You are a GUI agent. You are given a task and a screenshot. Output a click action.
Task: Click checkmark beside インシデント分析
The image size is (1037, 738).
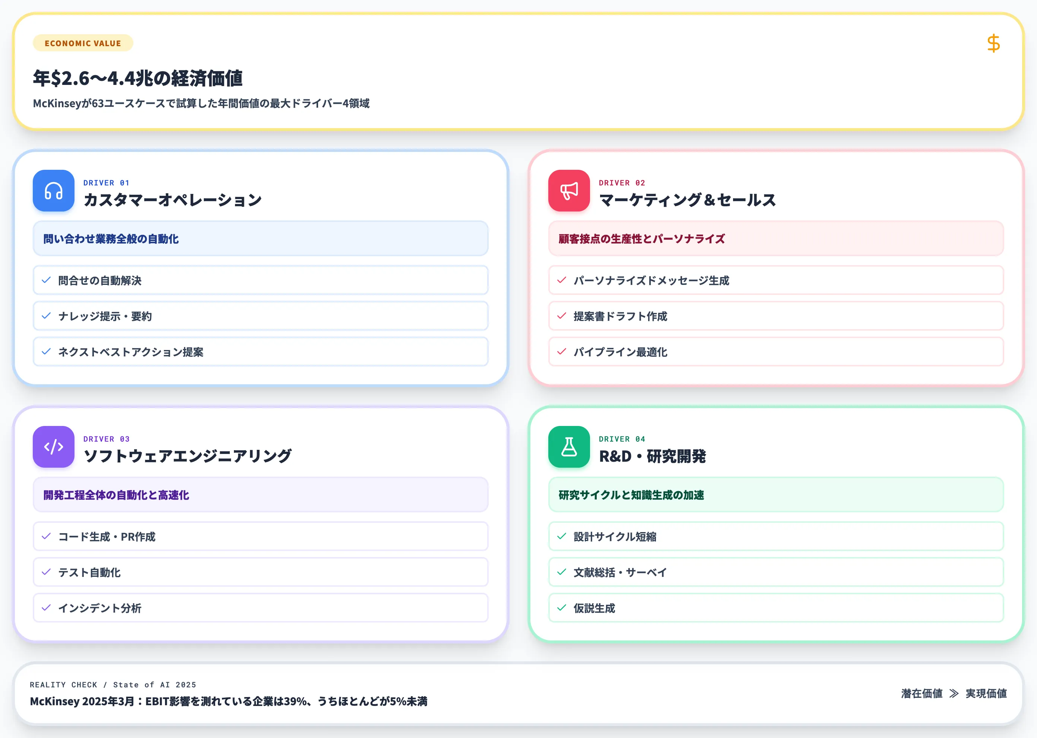click(x=46, y=608)
